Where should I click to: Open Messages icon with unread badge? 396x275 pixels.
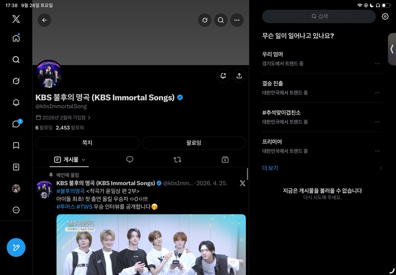tap(16, 124)
